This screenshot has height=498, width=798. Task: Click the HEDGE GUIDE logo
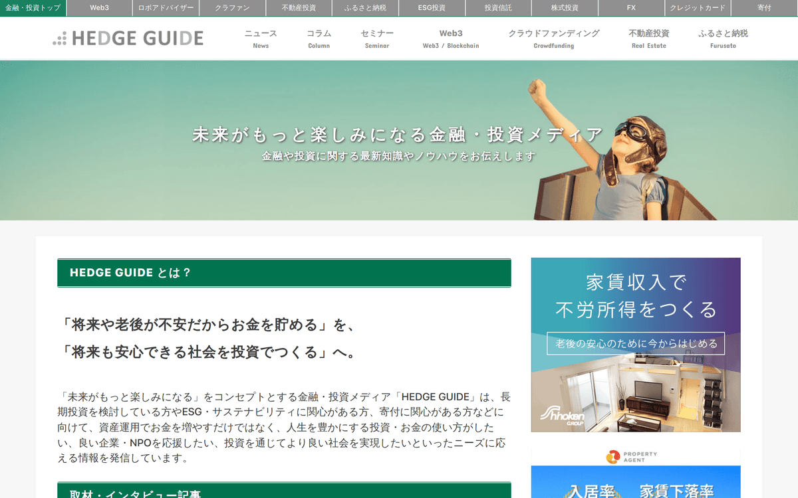[x=128, y=39]
